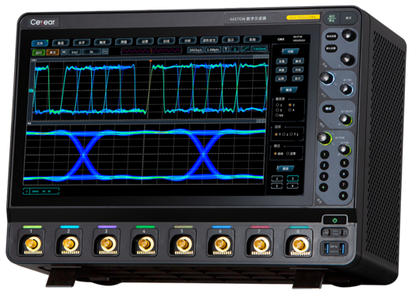412x295 pixels.
Task: Select falling edge slope radio
Action: point(284,134)
